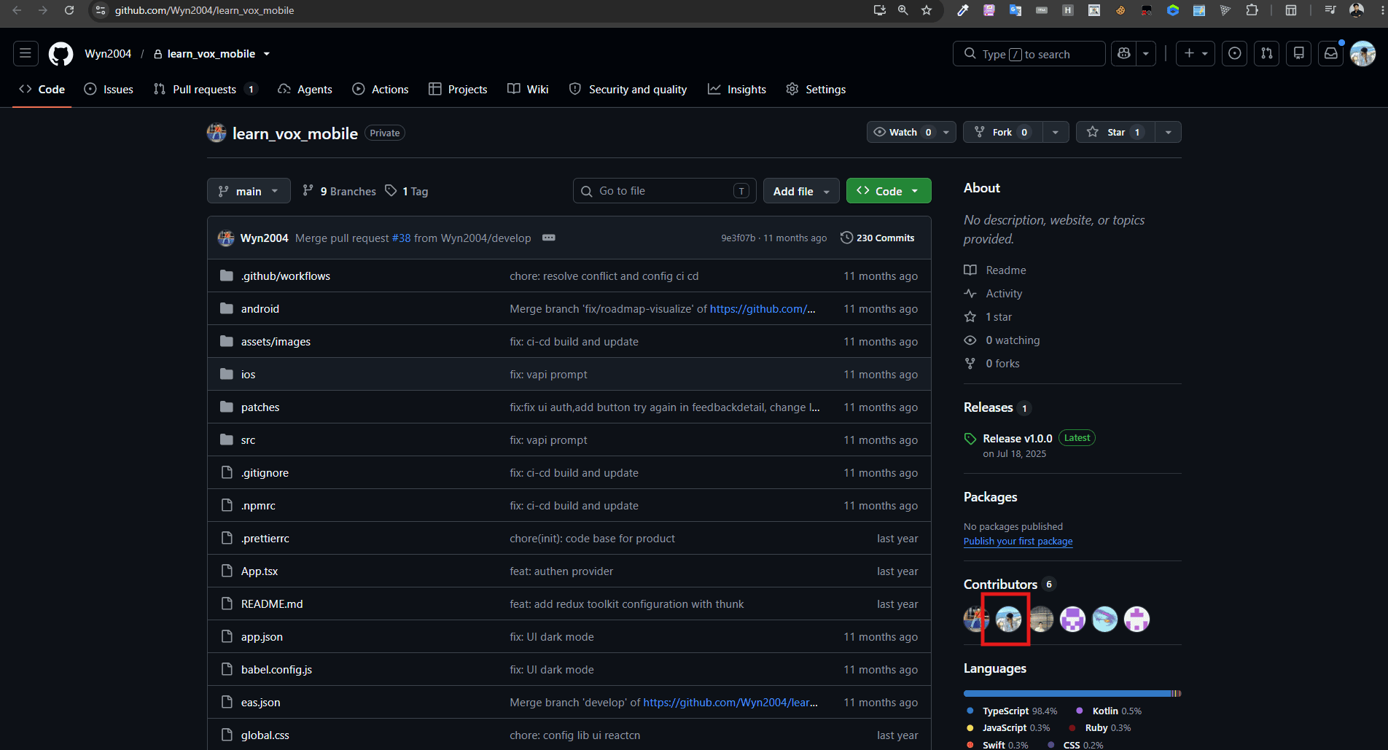
Task: Open the Star lists dropdown arrow
Action: click(x=1169, y=132)
